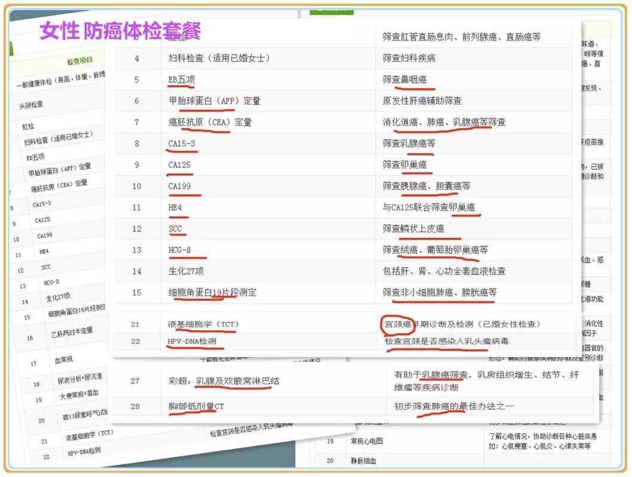Click the green "检查项目" column header
The height and width of the screenshot is (477, 632).
[x=79, y=61]
